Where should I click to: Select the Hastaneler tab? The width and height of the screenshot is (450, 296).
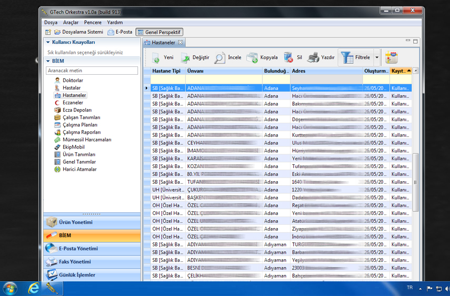tap(163, 43)
